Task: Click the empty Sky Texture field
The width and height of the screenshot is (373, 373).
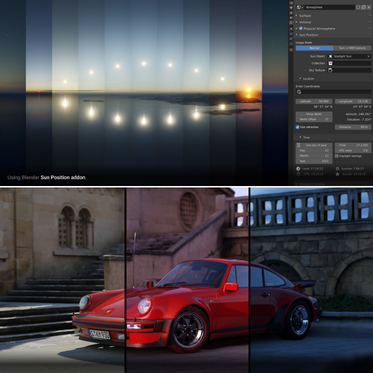Action: (349, 70)
